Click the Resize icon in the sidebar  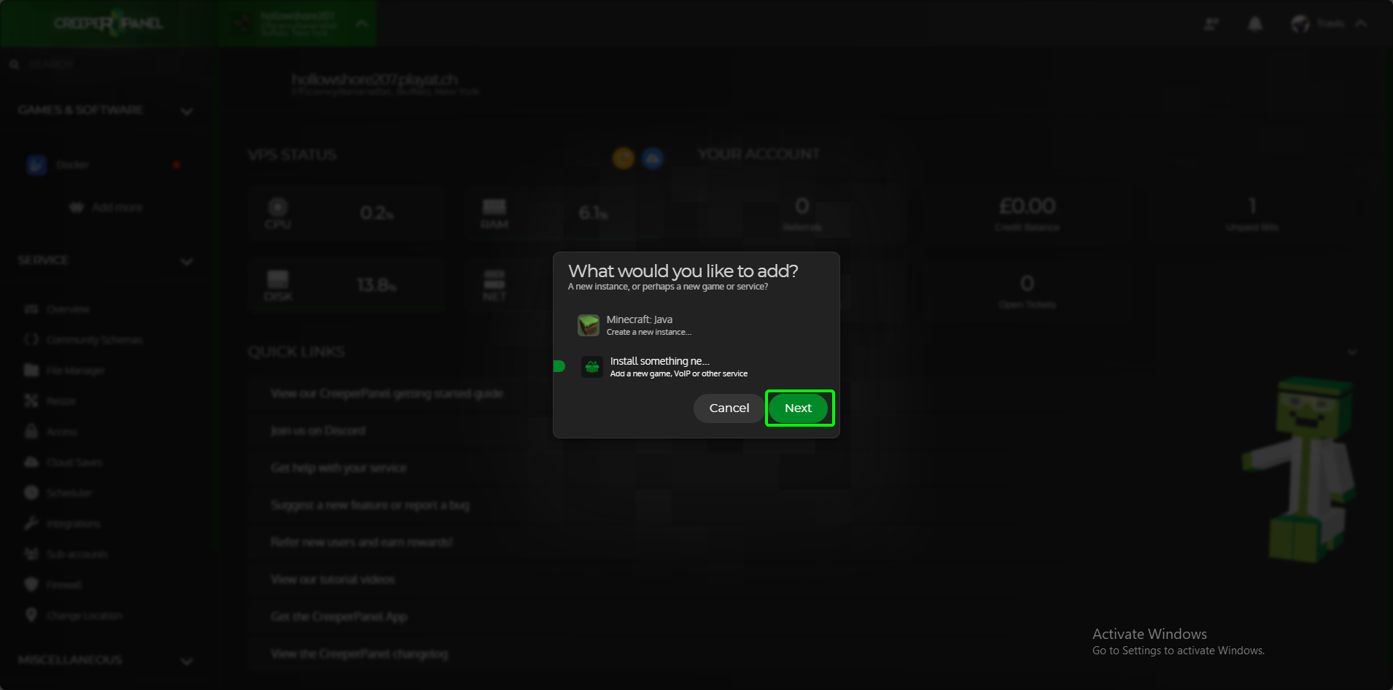[x=31, y=400]
